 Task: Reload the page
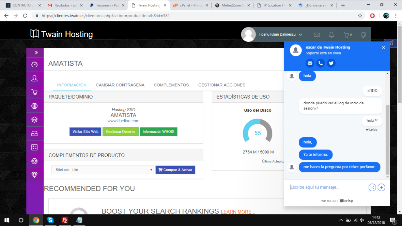(25, 16)
